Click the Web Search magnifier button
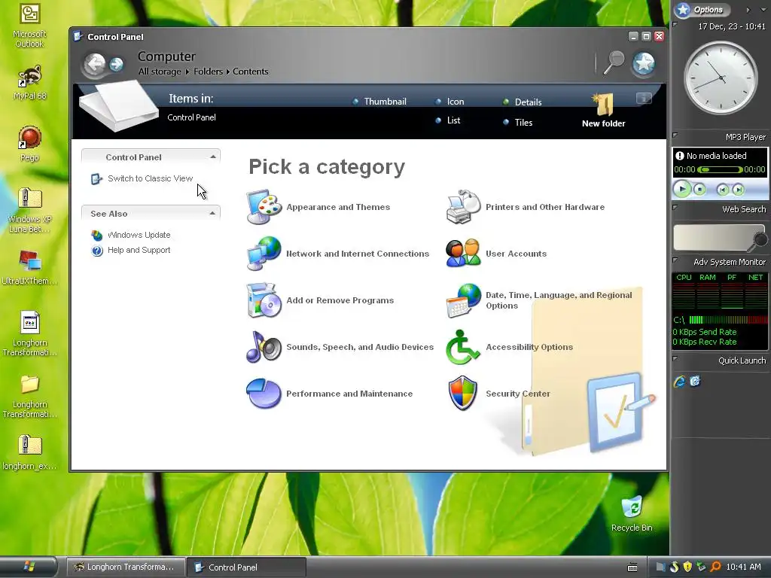Image resolution: width=771 pixels, height=578 pixels. 760,240
